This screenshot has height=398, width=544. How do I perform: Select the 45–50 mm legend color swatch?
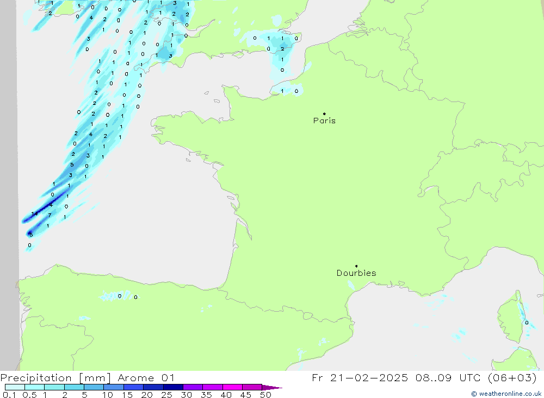pos(252,387)
